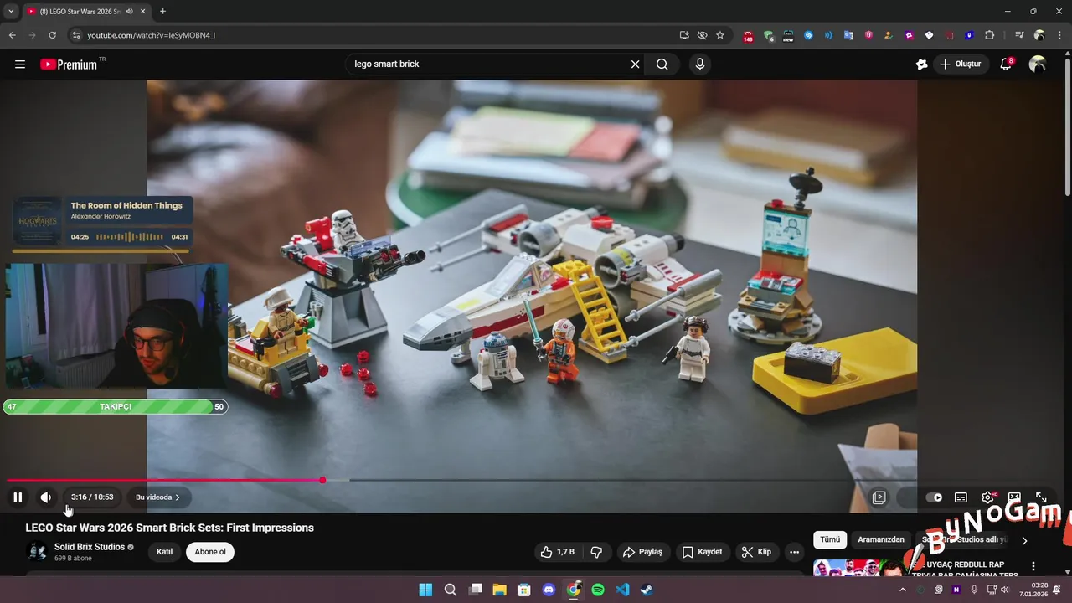Open taskbar Search
This screenshot has width=1072, height=603.
click(x=451, y=590)
